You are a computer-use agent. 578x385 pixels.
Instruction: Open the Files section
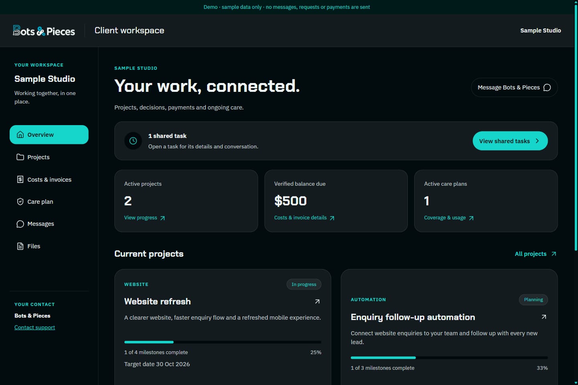pos(49,246)
